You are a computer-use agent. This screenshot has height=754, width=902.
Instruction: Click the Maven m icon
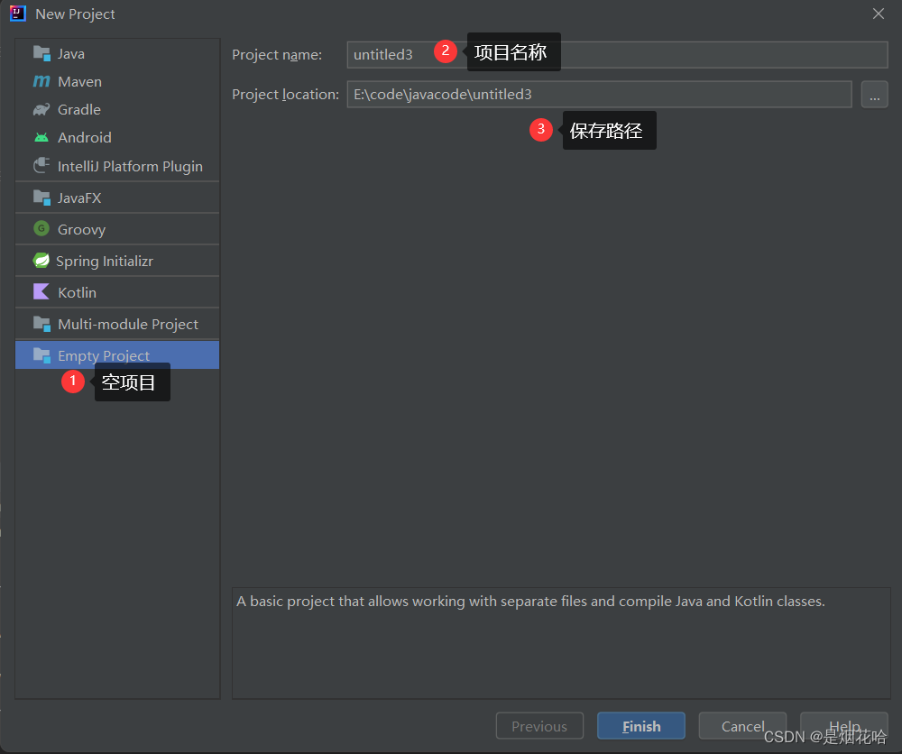[x=41, y=81]
